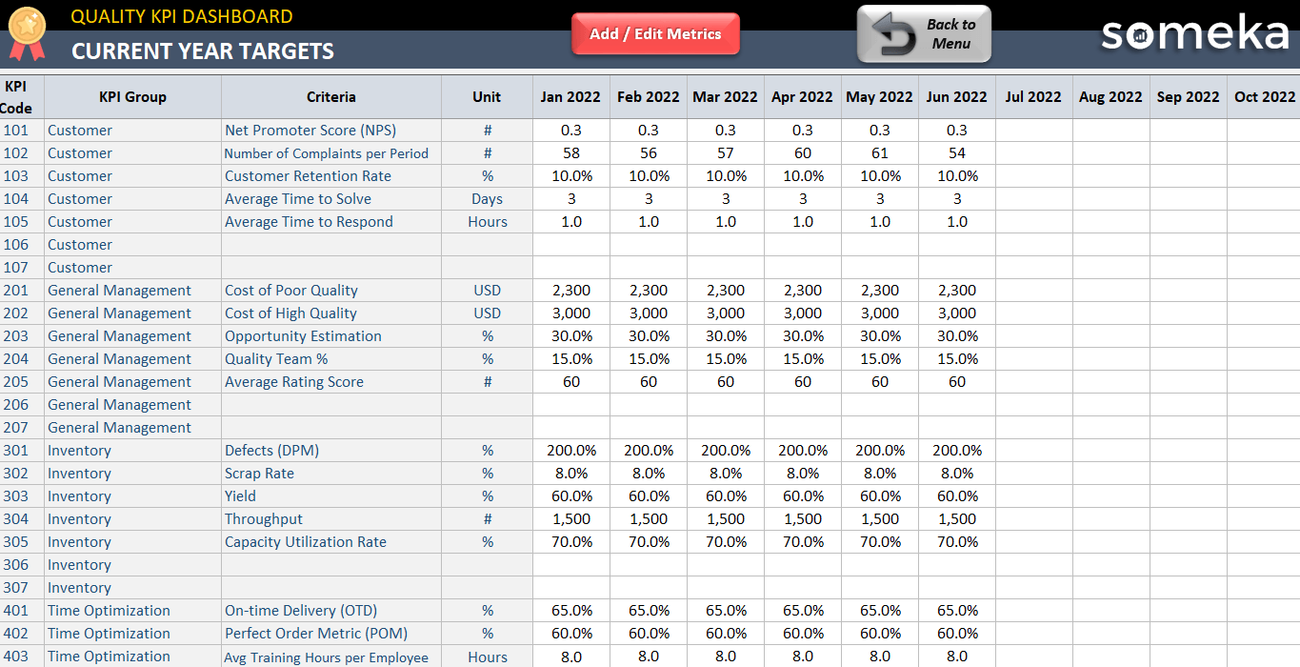Select KPI Group cell for code 207
Viewport: 1300px width, 667px height.
(x=132, y=428)
